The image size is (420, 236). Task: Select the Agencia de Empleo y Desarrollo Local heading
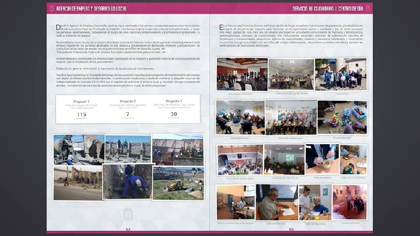point(91,8)
